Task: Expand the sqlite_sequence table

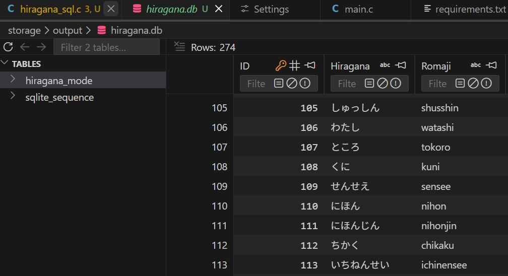Action: coord(14,97)
